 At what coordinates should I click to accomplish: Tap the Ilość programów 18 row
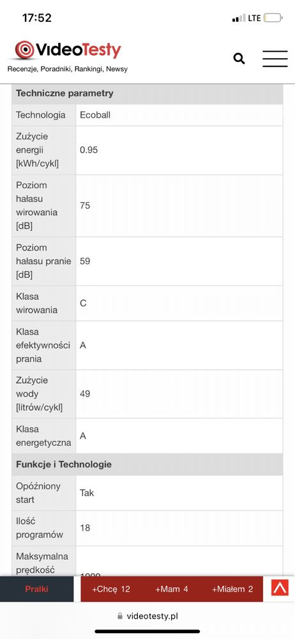coord(147,528)
